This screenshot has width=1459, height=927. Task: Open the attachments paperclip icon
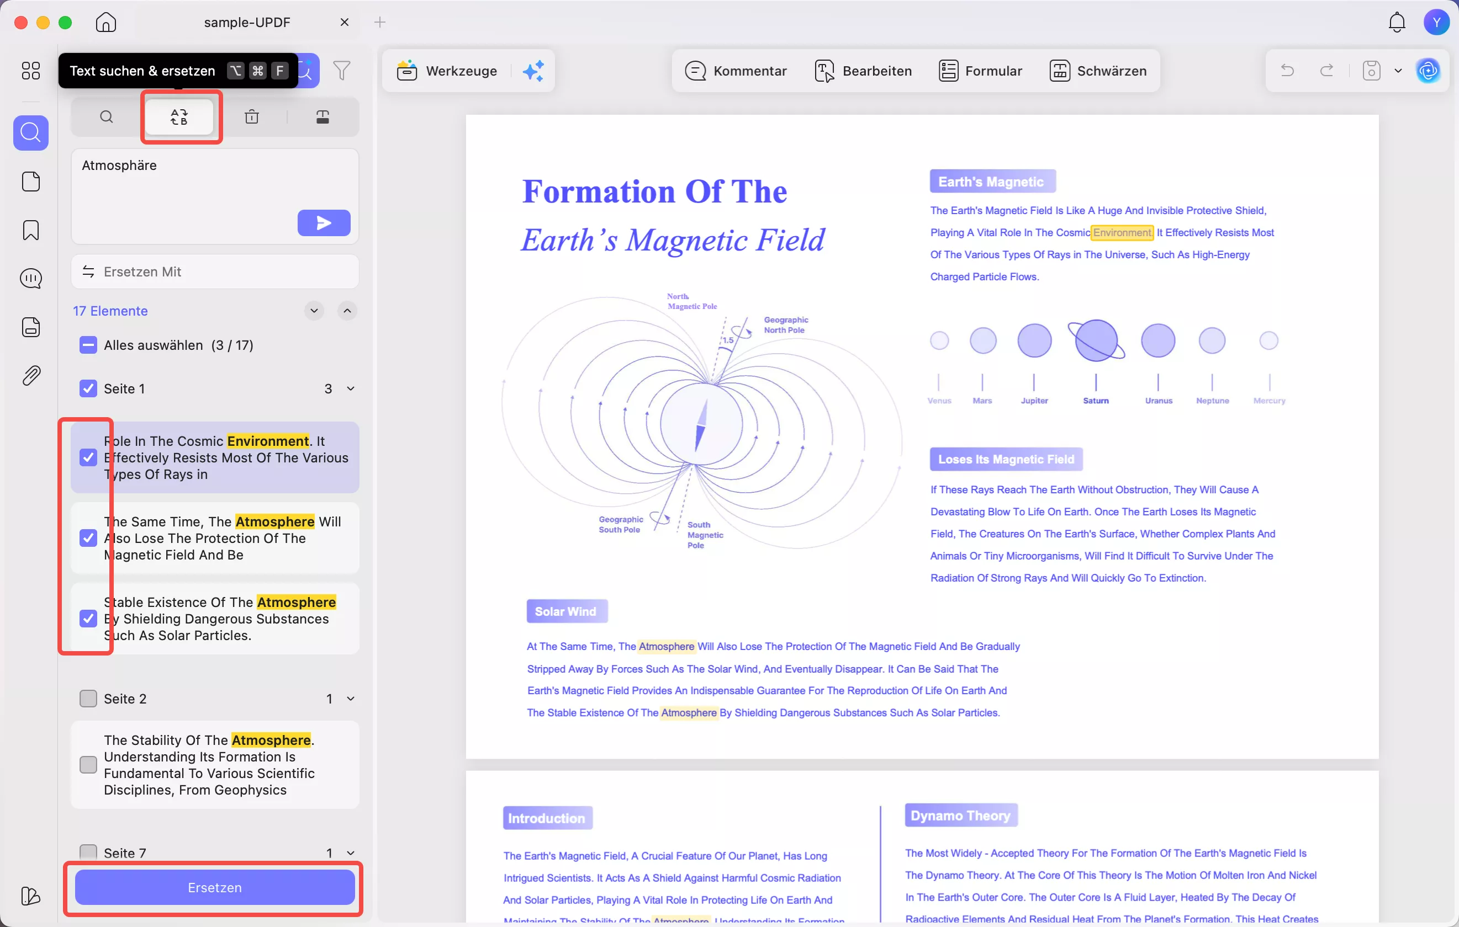pos(31,375)
